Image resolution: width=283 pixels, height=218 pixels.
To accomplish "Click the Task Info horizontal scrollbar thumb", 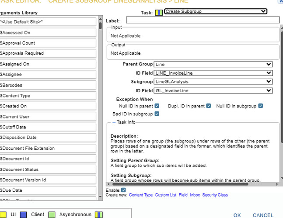I will [180, 184].
